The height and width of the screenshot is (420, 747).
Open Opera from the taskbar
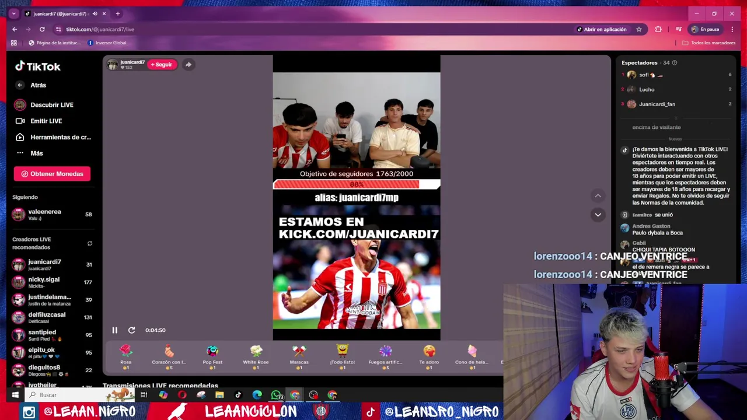(182, 395)
